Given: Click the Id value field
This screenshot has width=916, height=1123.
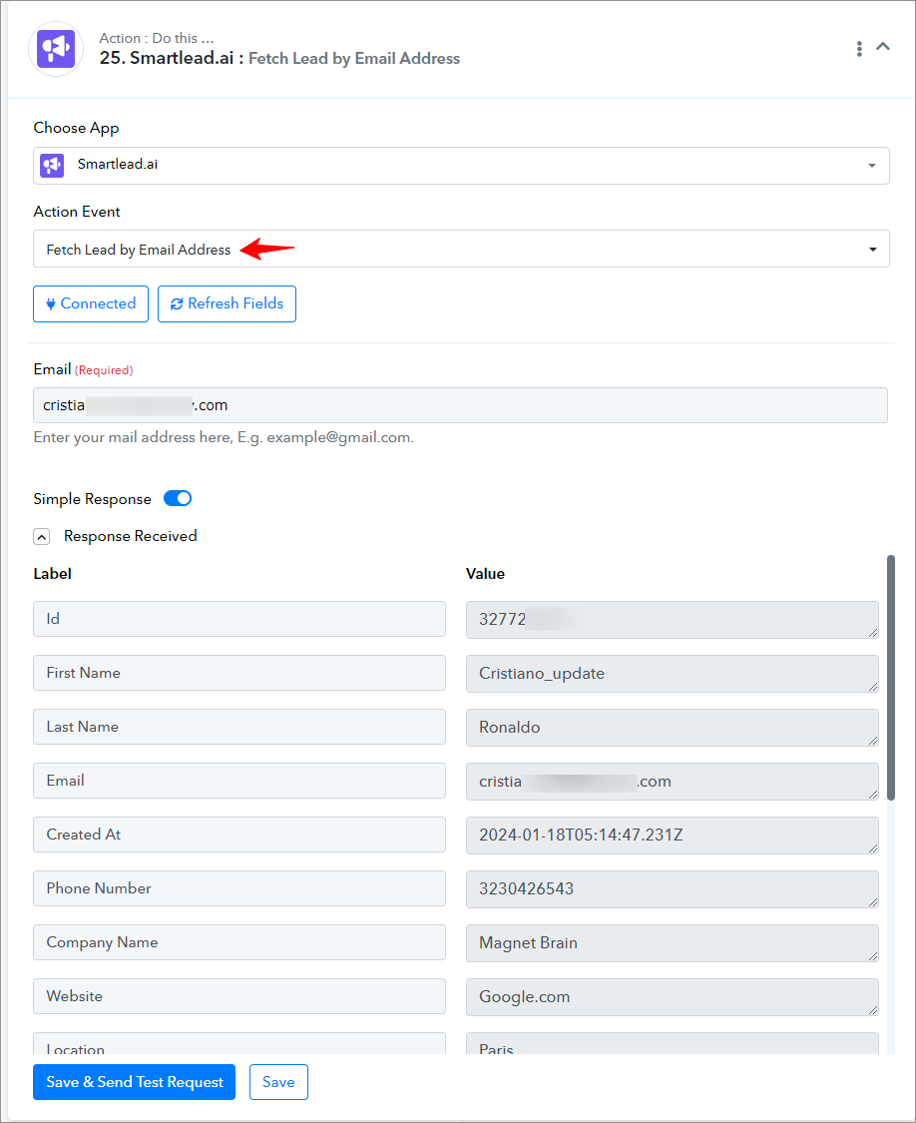Looking at the screenshot, I should 672,620.
